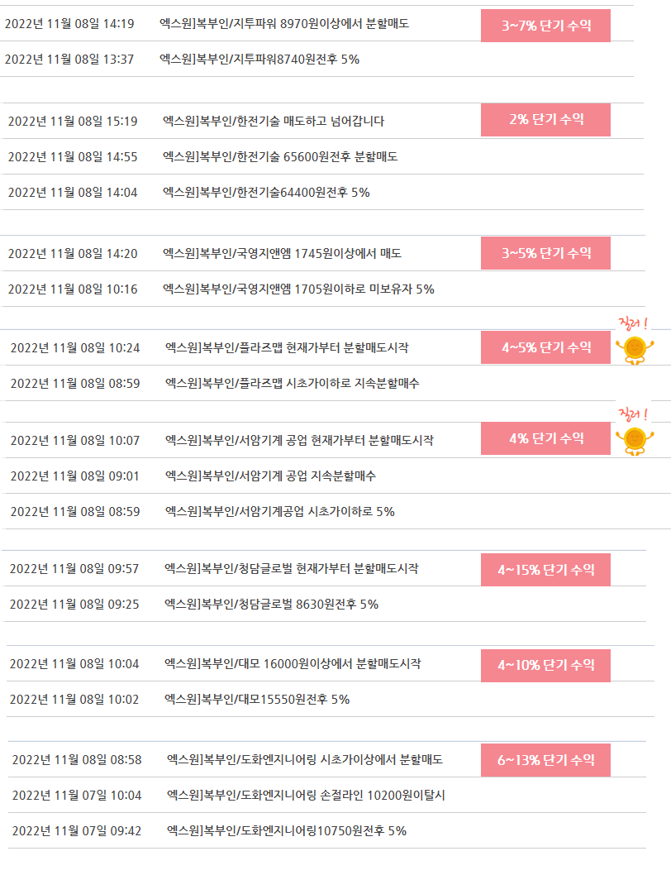Select the 4% 단기 수익 badge

point(545,438)
